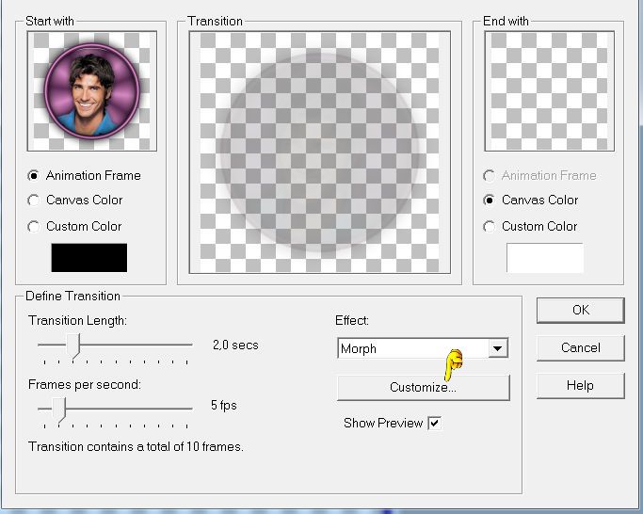Click the 'Transition Length:' label
The image size is (643, 514).
point(77,320)
